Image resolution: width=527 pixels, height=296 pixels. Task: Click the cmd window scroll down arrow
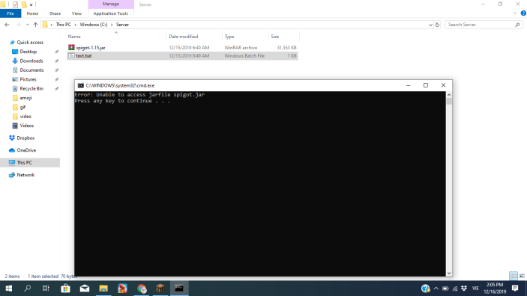(x=449, y=274)
